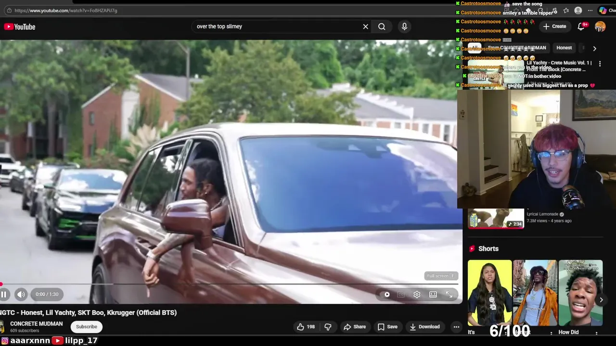
Task: Open the Lyrical Lemonade video thumbnail
Action: click(x=496, y=218)
